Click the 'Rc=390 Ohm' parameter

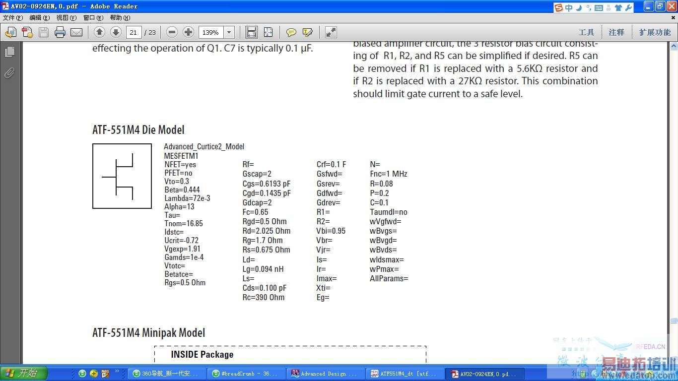click(x=264, y=298)
